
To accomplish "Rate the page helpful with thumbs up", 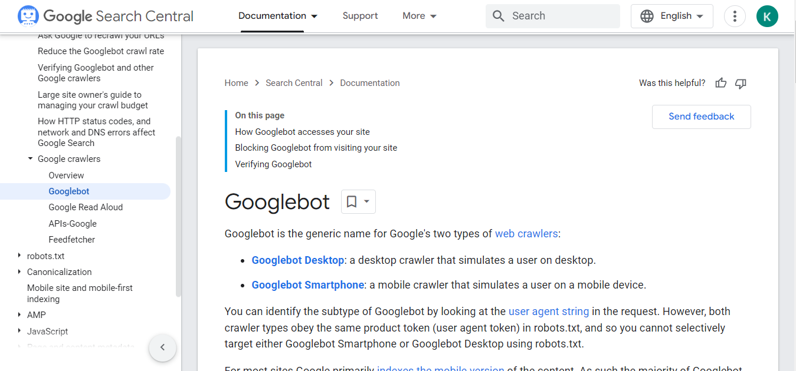I will coord(720,83).
